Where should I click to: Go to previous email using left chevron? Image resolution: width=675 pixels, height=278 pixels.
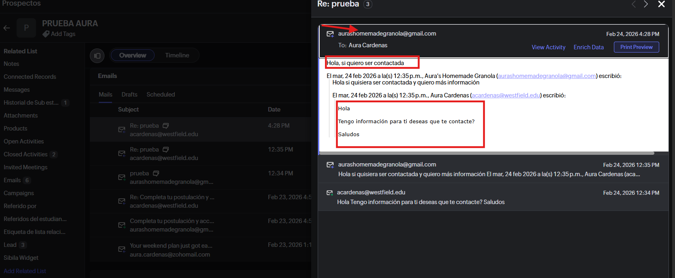pos(634,4)
